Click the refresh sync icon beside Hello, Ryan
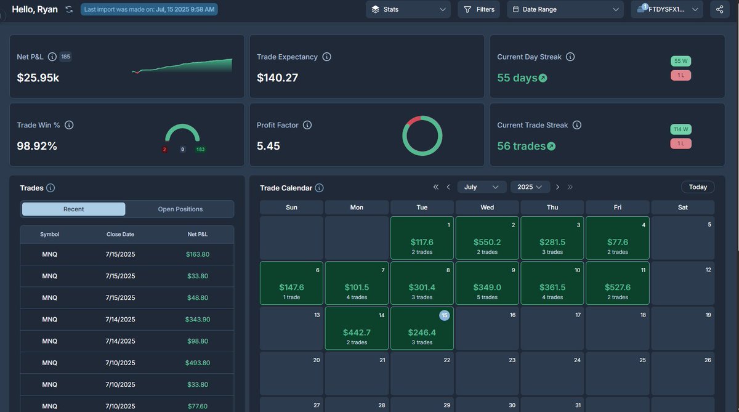This screenshot has width=739, height=412. click(x=69, y=9)
